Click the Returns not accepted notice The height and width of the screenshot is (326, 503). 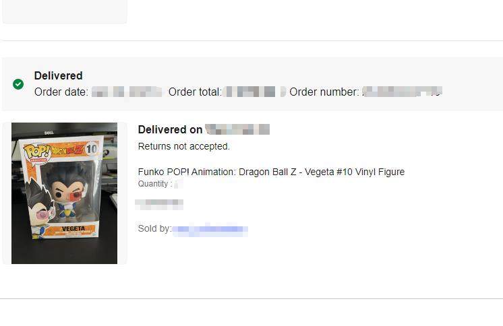184,146
